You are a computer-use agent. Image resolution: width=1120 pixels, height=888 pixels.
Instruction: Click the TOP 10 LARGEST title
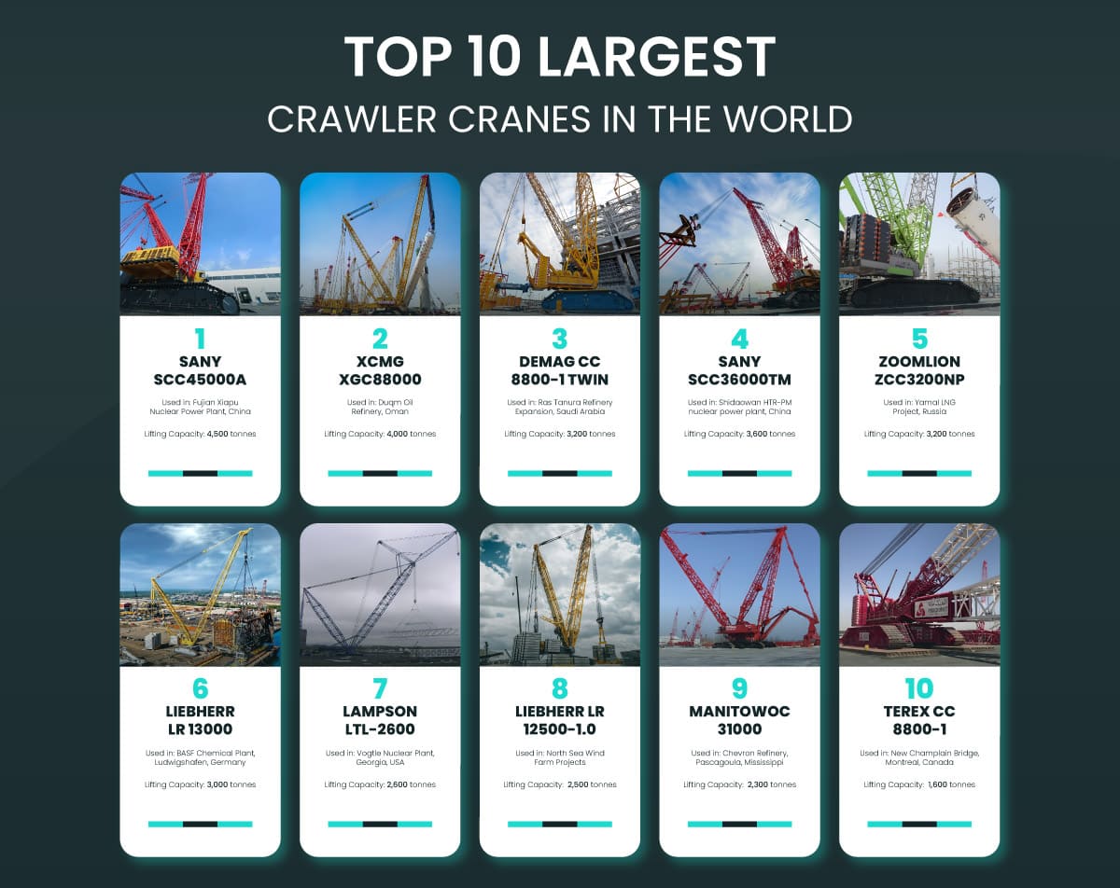(559, 56)
